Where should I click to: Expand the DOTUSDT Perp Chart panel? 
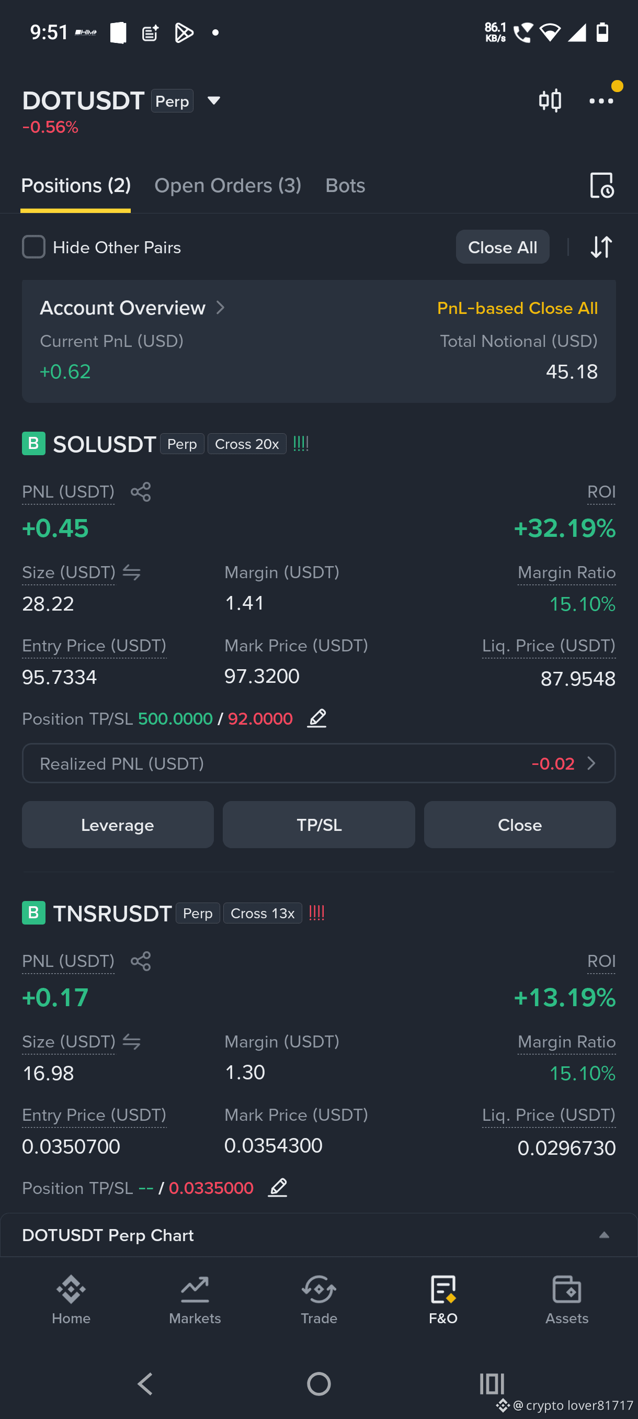[604, 1235]
